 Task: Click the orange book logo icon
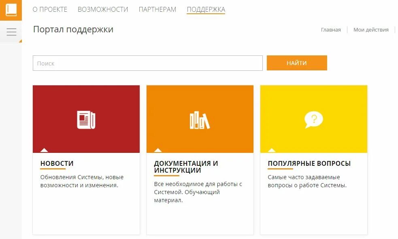tap(11, 9)
